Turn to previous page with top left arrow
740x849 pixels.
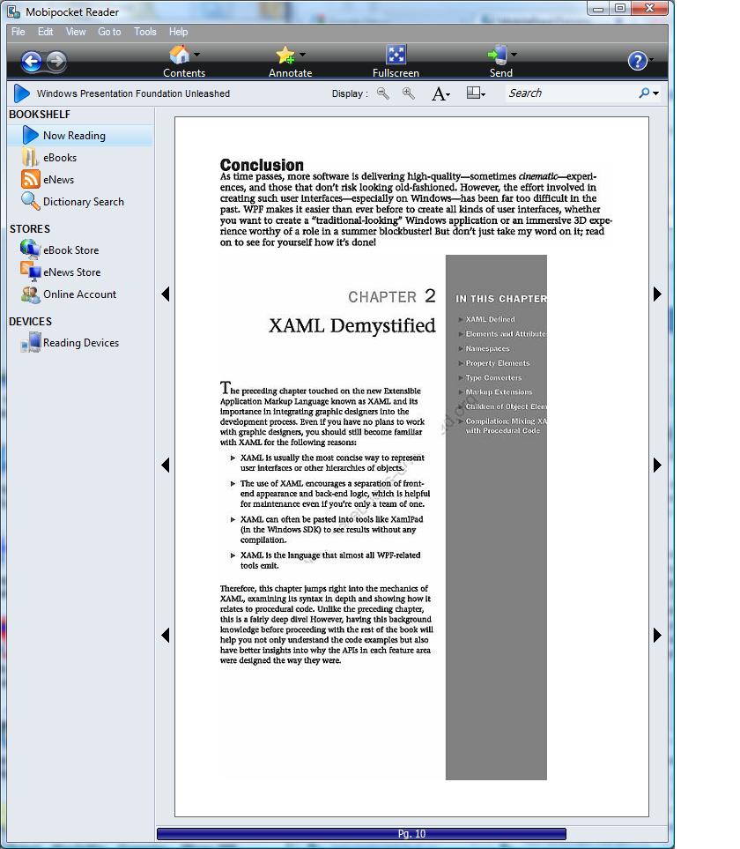coord(166,294)
